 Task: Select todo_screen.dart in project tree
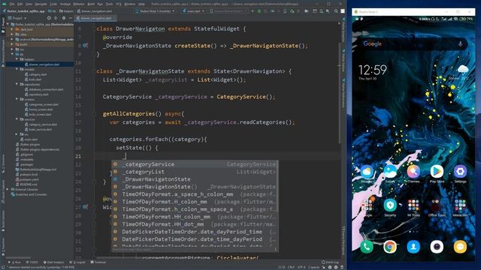coord(38,115)
